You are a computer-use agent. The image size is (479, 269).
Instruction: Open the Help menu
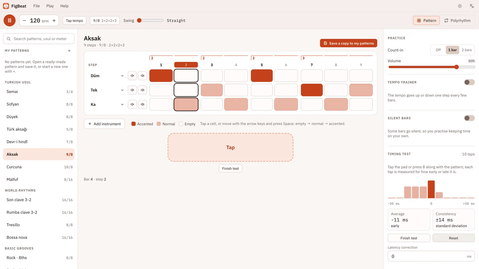tap(64, 6)
